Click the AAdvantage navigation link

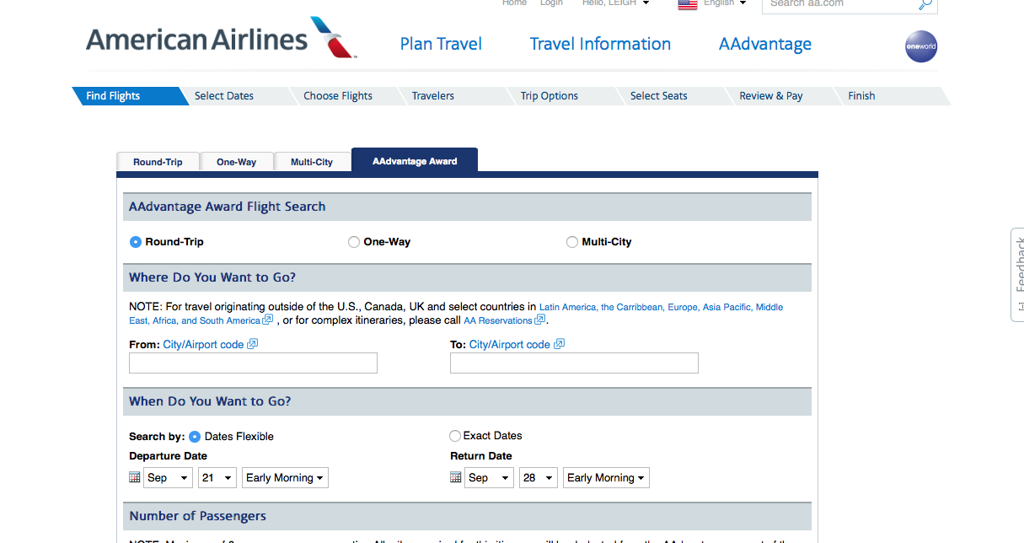click(x=764, y=44)
